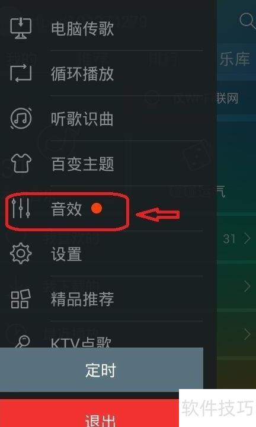256x427 pixels.
Task: Expand the row showing 31
Action: click(236, 239)
